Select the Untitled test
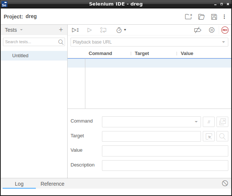 [34, 56]
